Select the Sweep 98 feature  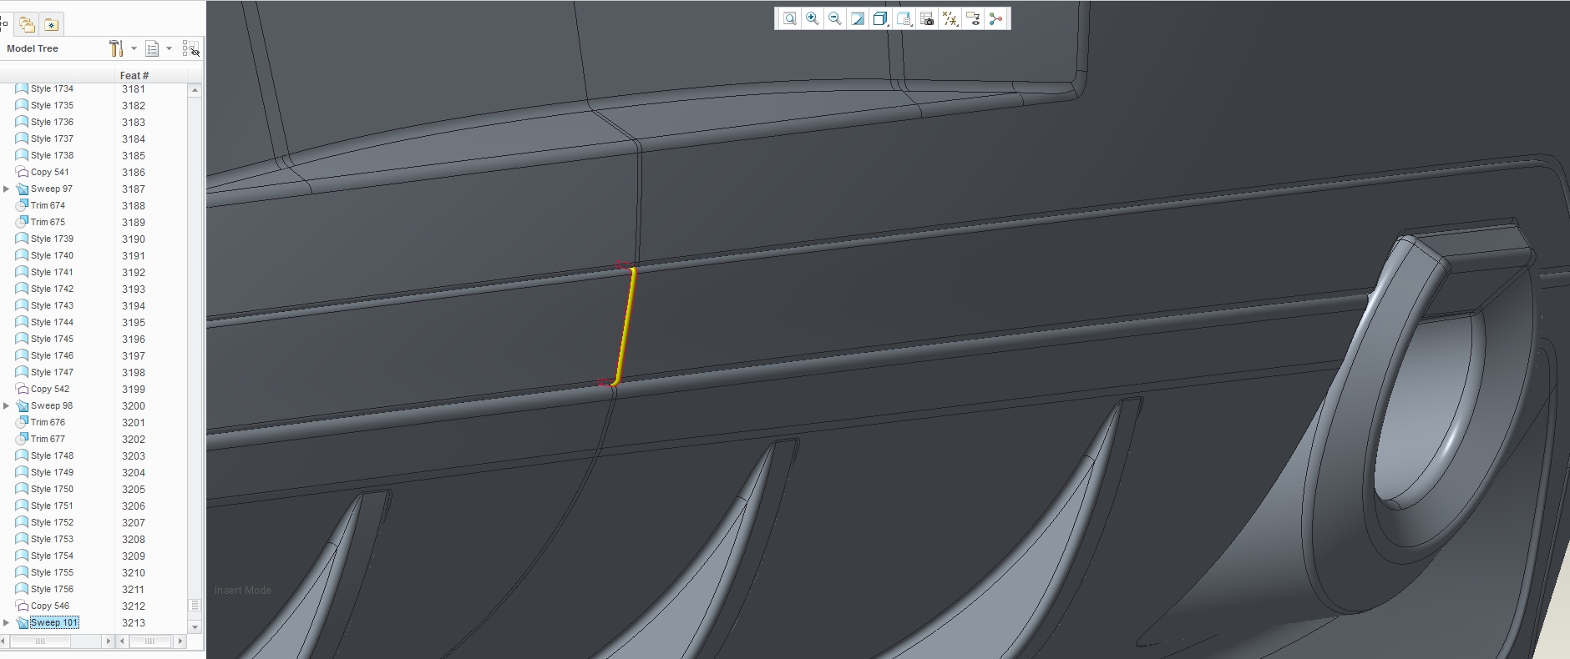(52, 405)
